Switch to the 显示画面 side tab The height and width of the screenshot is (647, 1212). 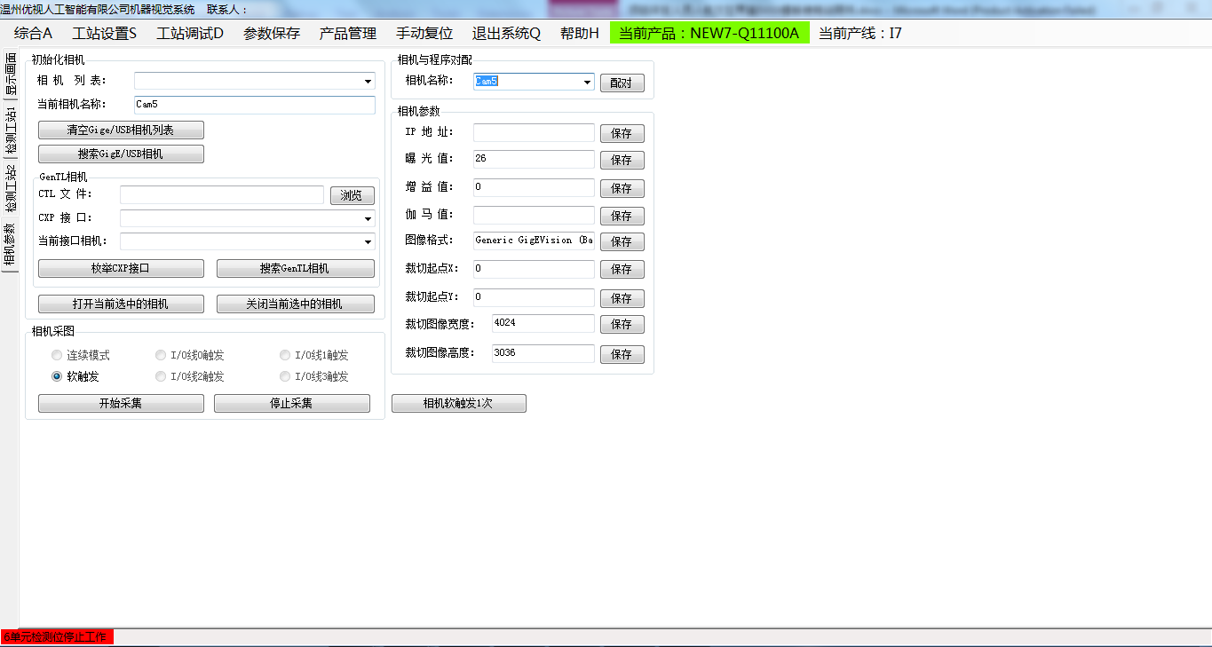tap(11, 75)
